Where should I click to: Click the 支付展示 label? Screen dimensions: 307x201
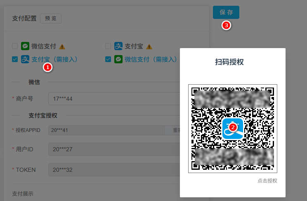coord(23,194)
